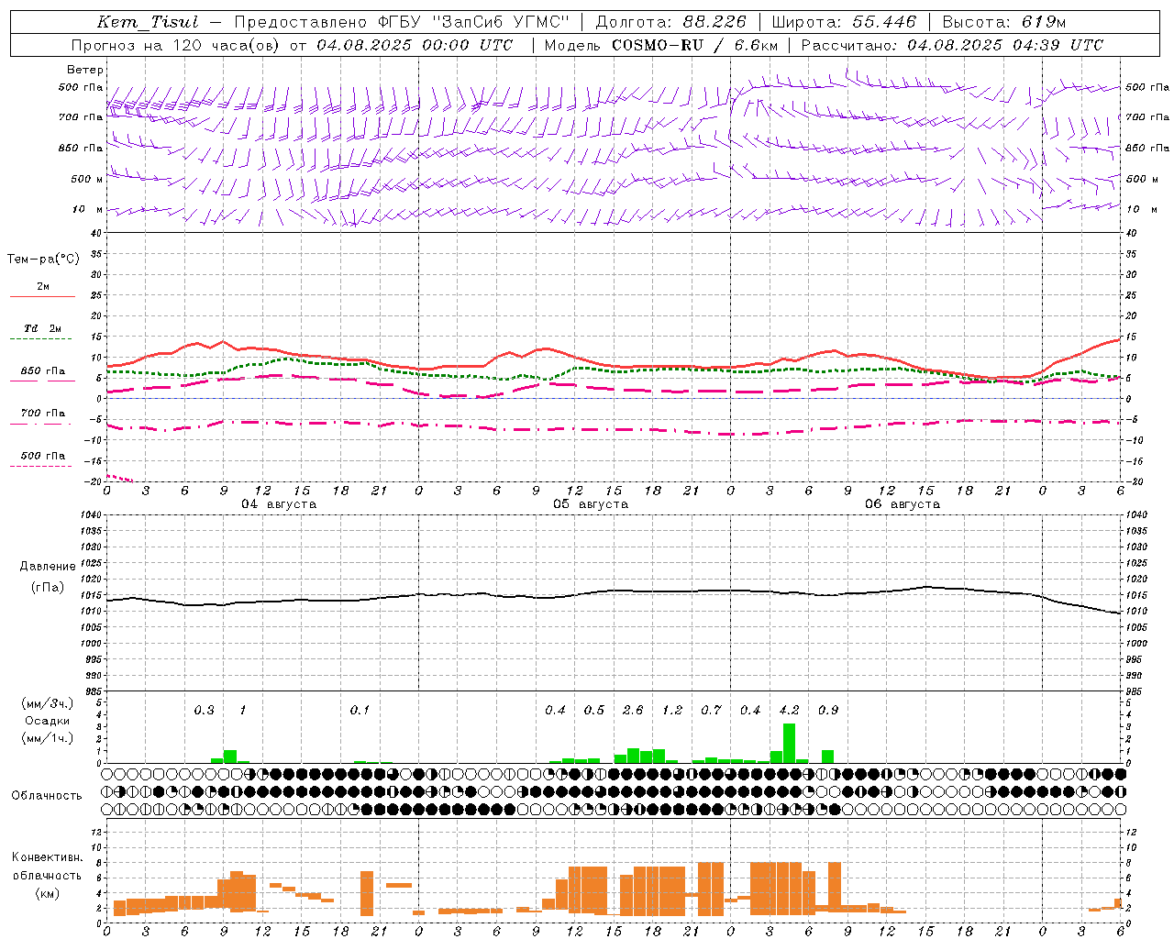1174x939 pixels.
Task: Click the 2.6 precipitation total value
Action: [633, 711]
